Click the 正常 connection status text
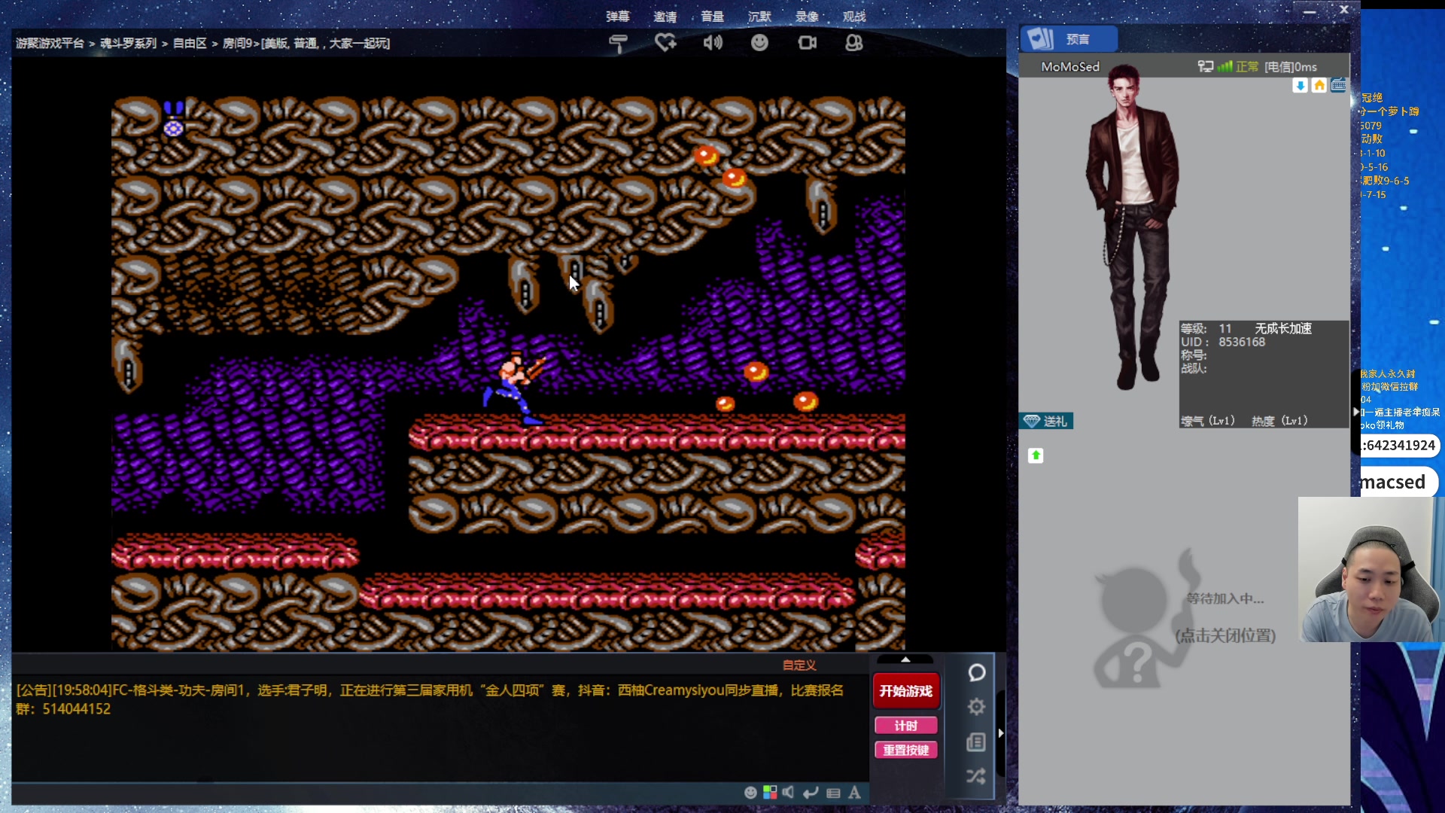This screenshot has height=813, width=1445. (1247, 67)
